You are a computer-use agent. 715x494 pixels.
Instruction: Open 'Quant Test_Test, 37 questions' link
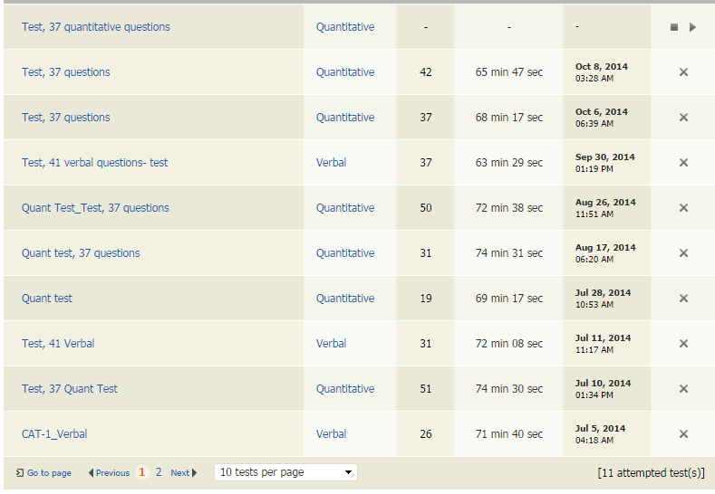click(x=95, y=208)
